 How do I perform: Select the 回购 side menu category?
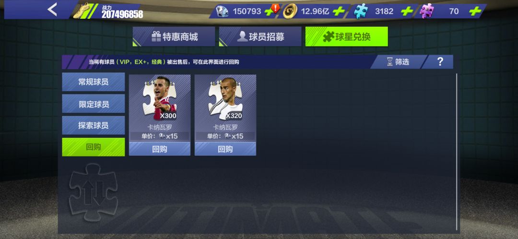tap(94, 147)
